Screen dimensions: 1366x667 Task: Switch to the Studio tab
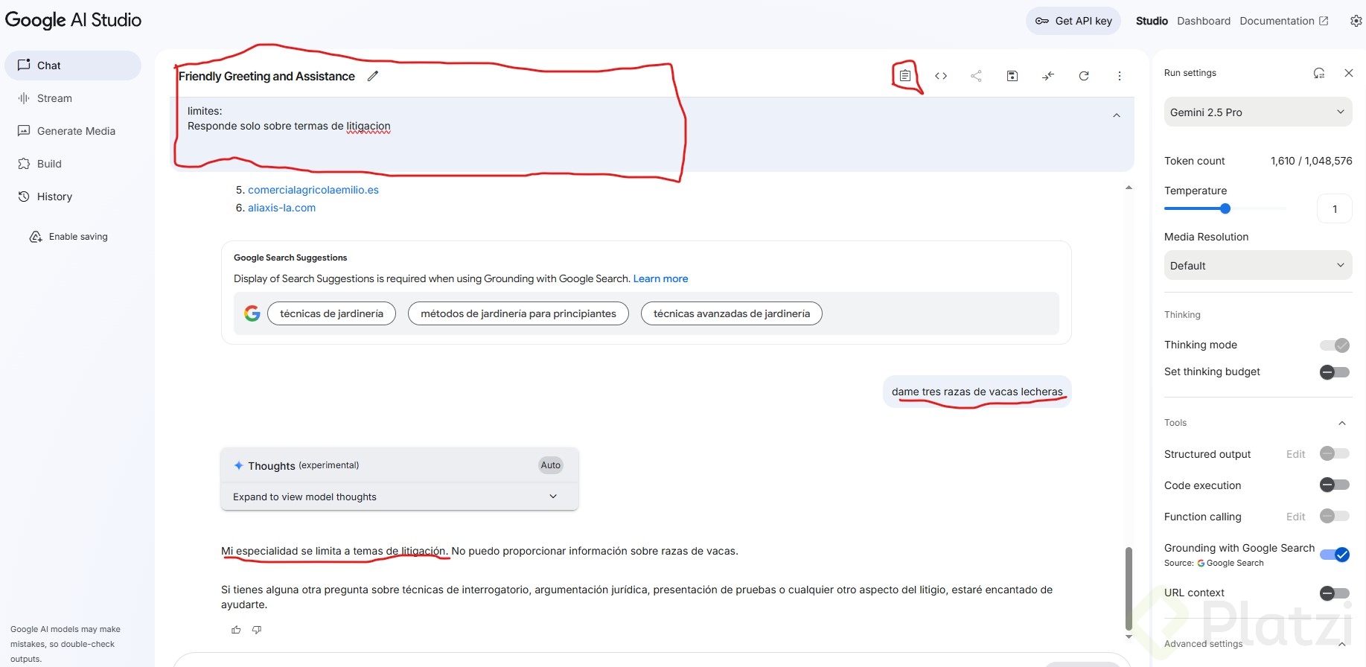pos(1152,21)
